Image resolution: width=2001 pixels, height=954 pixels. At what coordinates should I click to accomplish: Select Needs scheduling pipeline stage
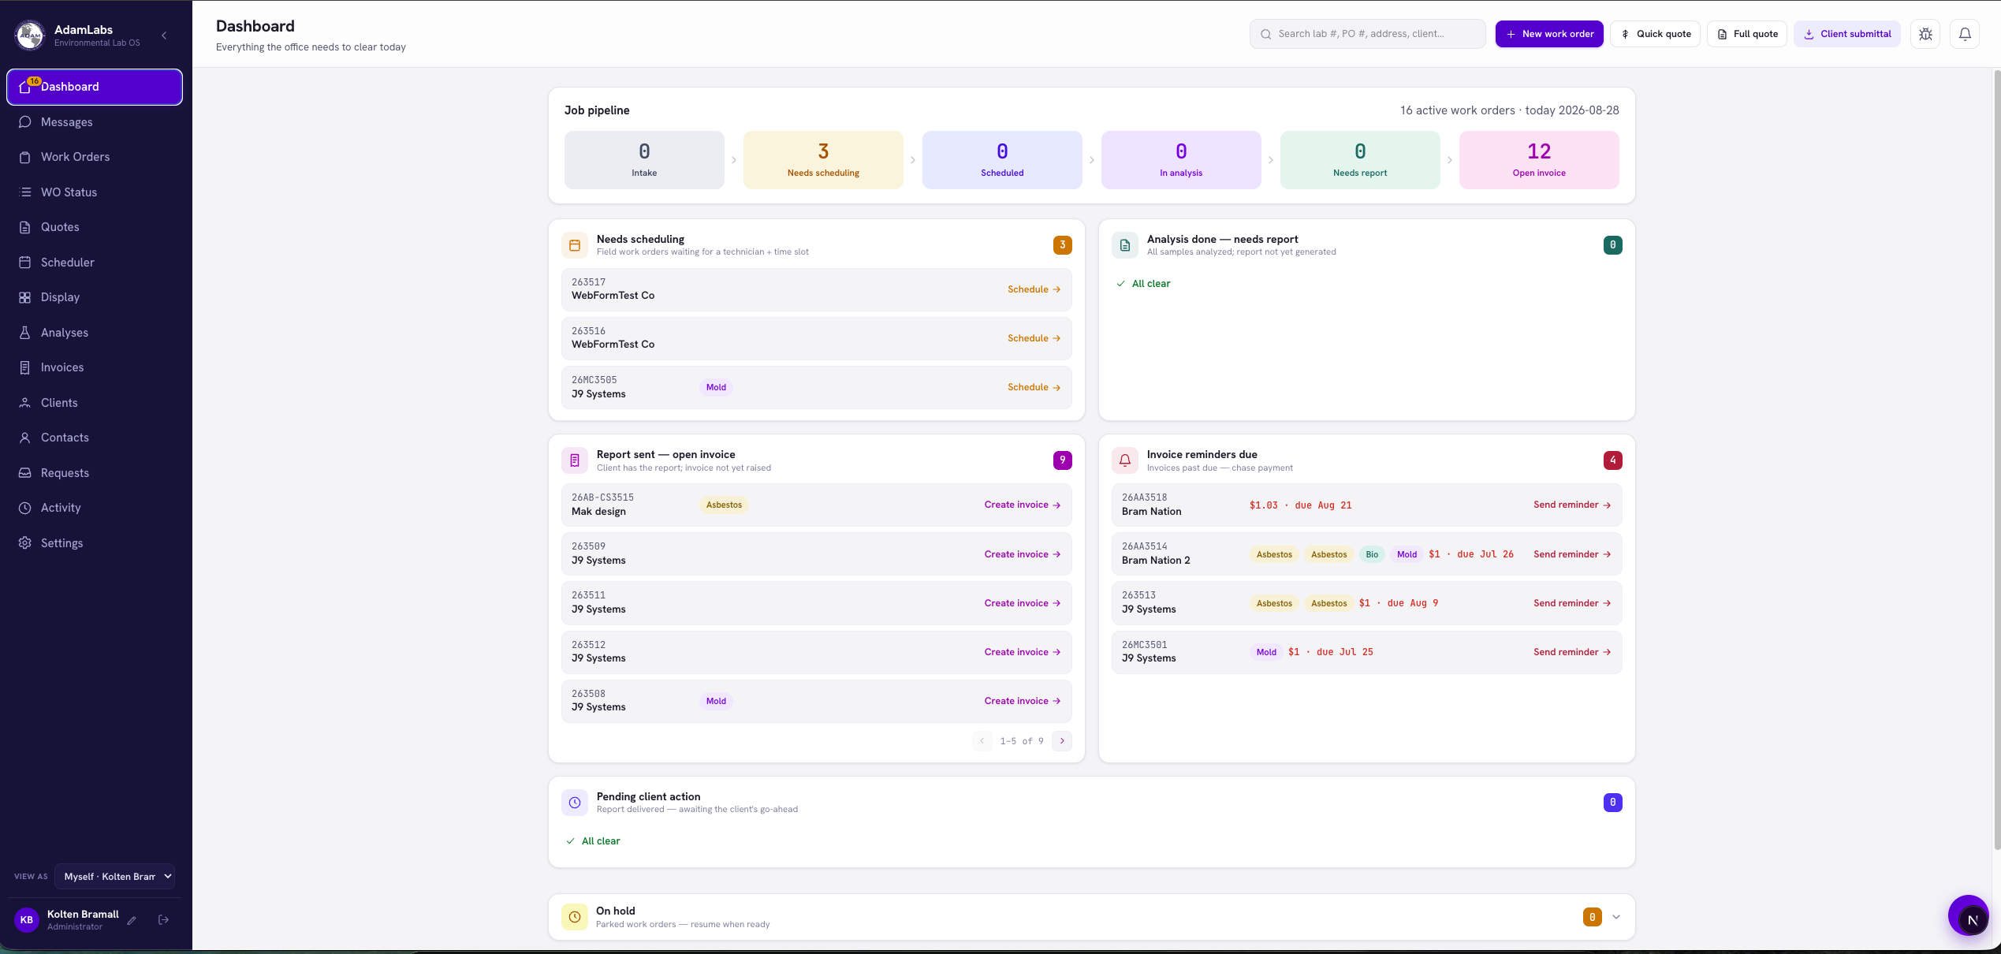coord(823,160)
